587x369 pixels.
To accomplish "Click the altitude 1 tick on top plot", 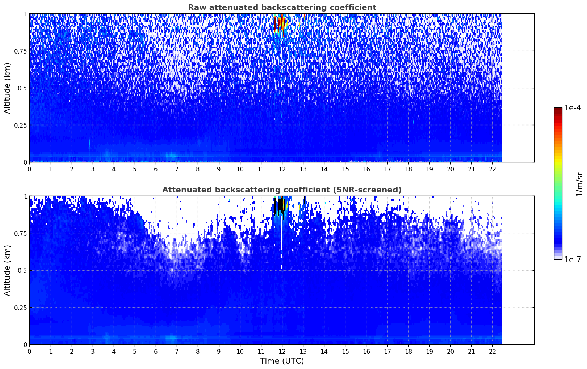I will pos(25,14).
